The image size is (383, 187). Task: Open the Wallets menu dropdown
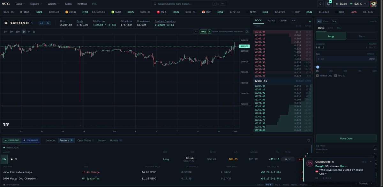[53, 4]
